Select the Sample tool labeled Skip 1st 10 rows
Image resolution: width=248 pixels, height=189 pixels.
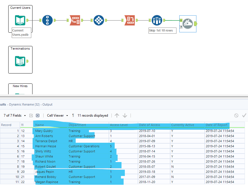(x=156, y=20)
